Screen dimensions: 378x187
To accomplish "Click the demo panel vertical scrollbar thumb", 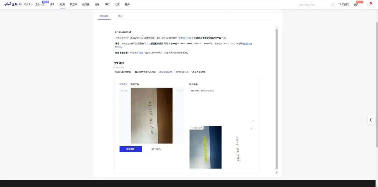I will click(x=277, y=99).
